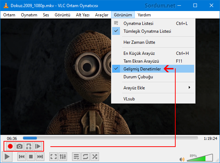220x163 pixels.
Task: Advance one frame with frame-by-frame button
Action: [x=38, y=146]
